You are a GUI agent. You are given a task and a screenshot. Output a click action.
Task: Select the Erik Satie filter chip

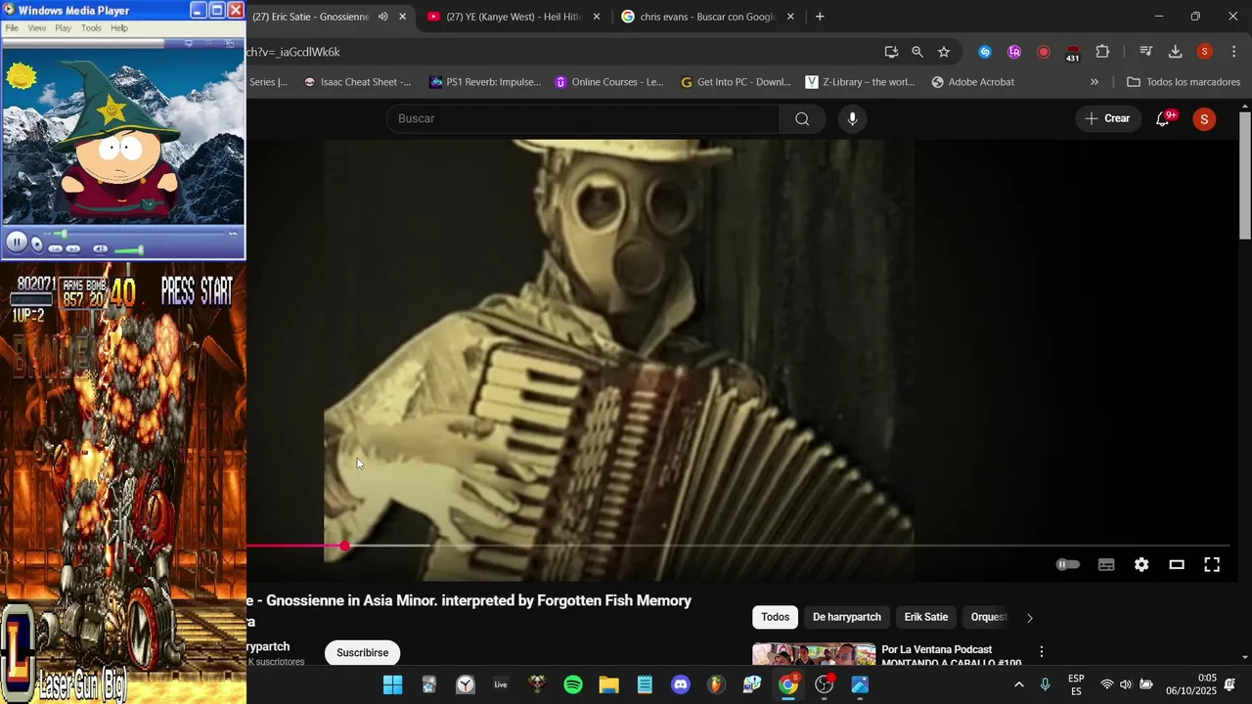click(x=926, y=617)
